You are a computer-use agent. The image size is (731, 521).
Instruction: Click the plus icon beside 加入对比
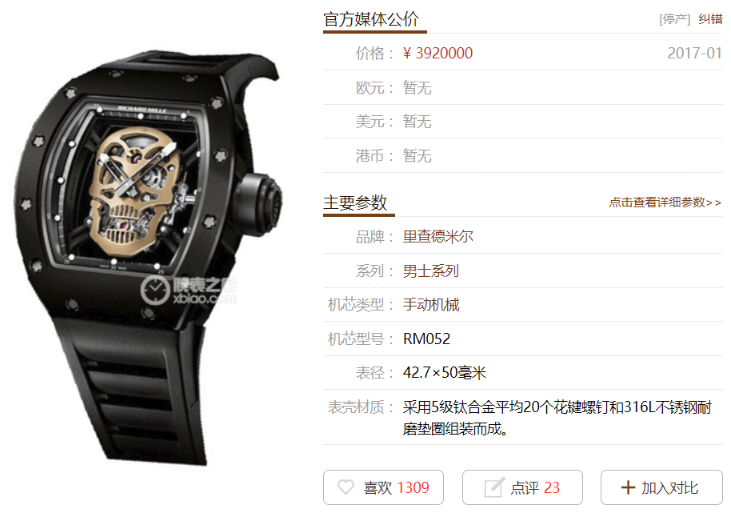(x=628, y=488)
